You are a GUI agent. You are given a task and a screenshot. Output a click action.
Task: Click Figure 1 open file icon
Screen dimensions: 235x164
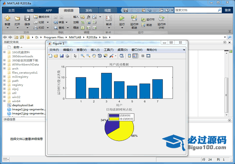pyautogui.click(x=56, y=56)
